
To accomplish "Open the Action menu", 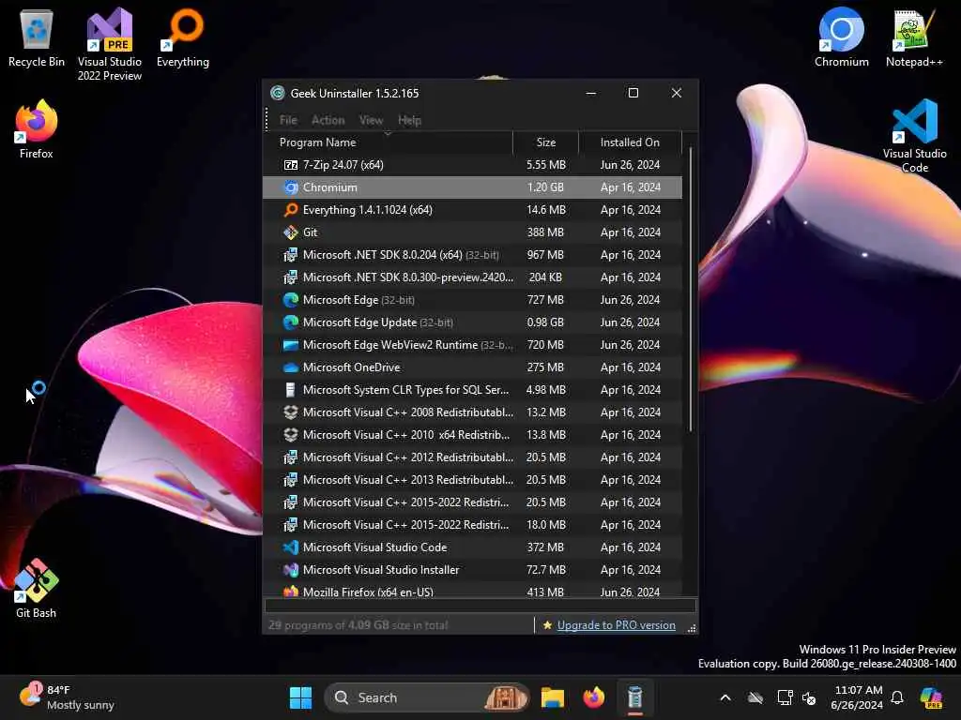I will 328,120.
